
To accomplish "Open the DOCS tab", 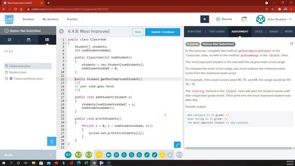I will point(259,32).
